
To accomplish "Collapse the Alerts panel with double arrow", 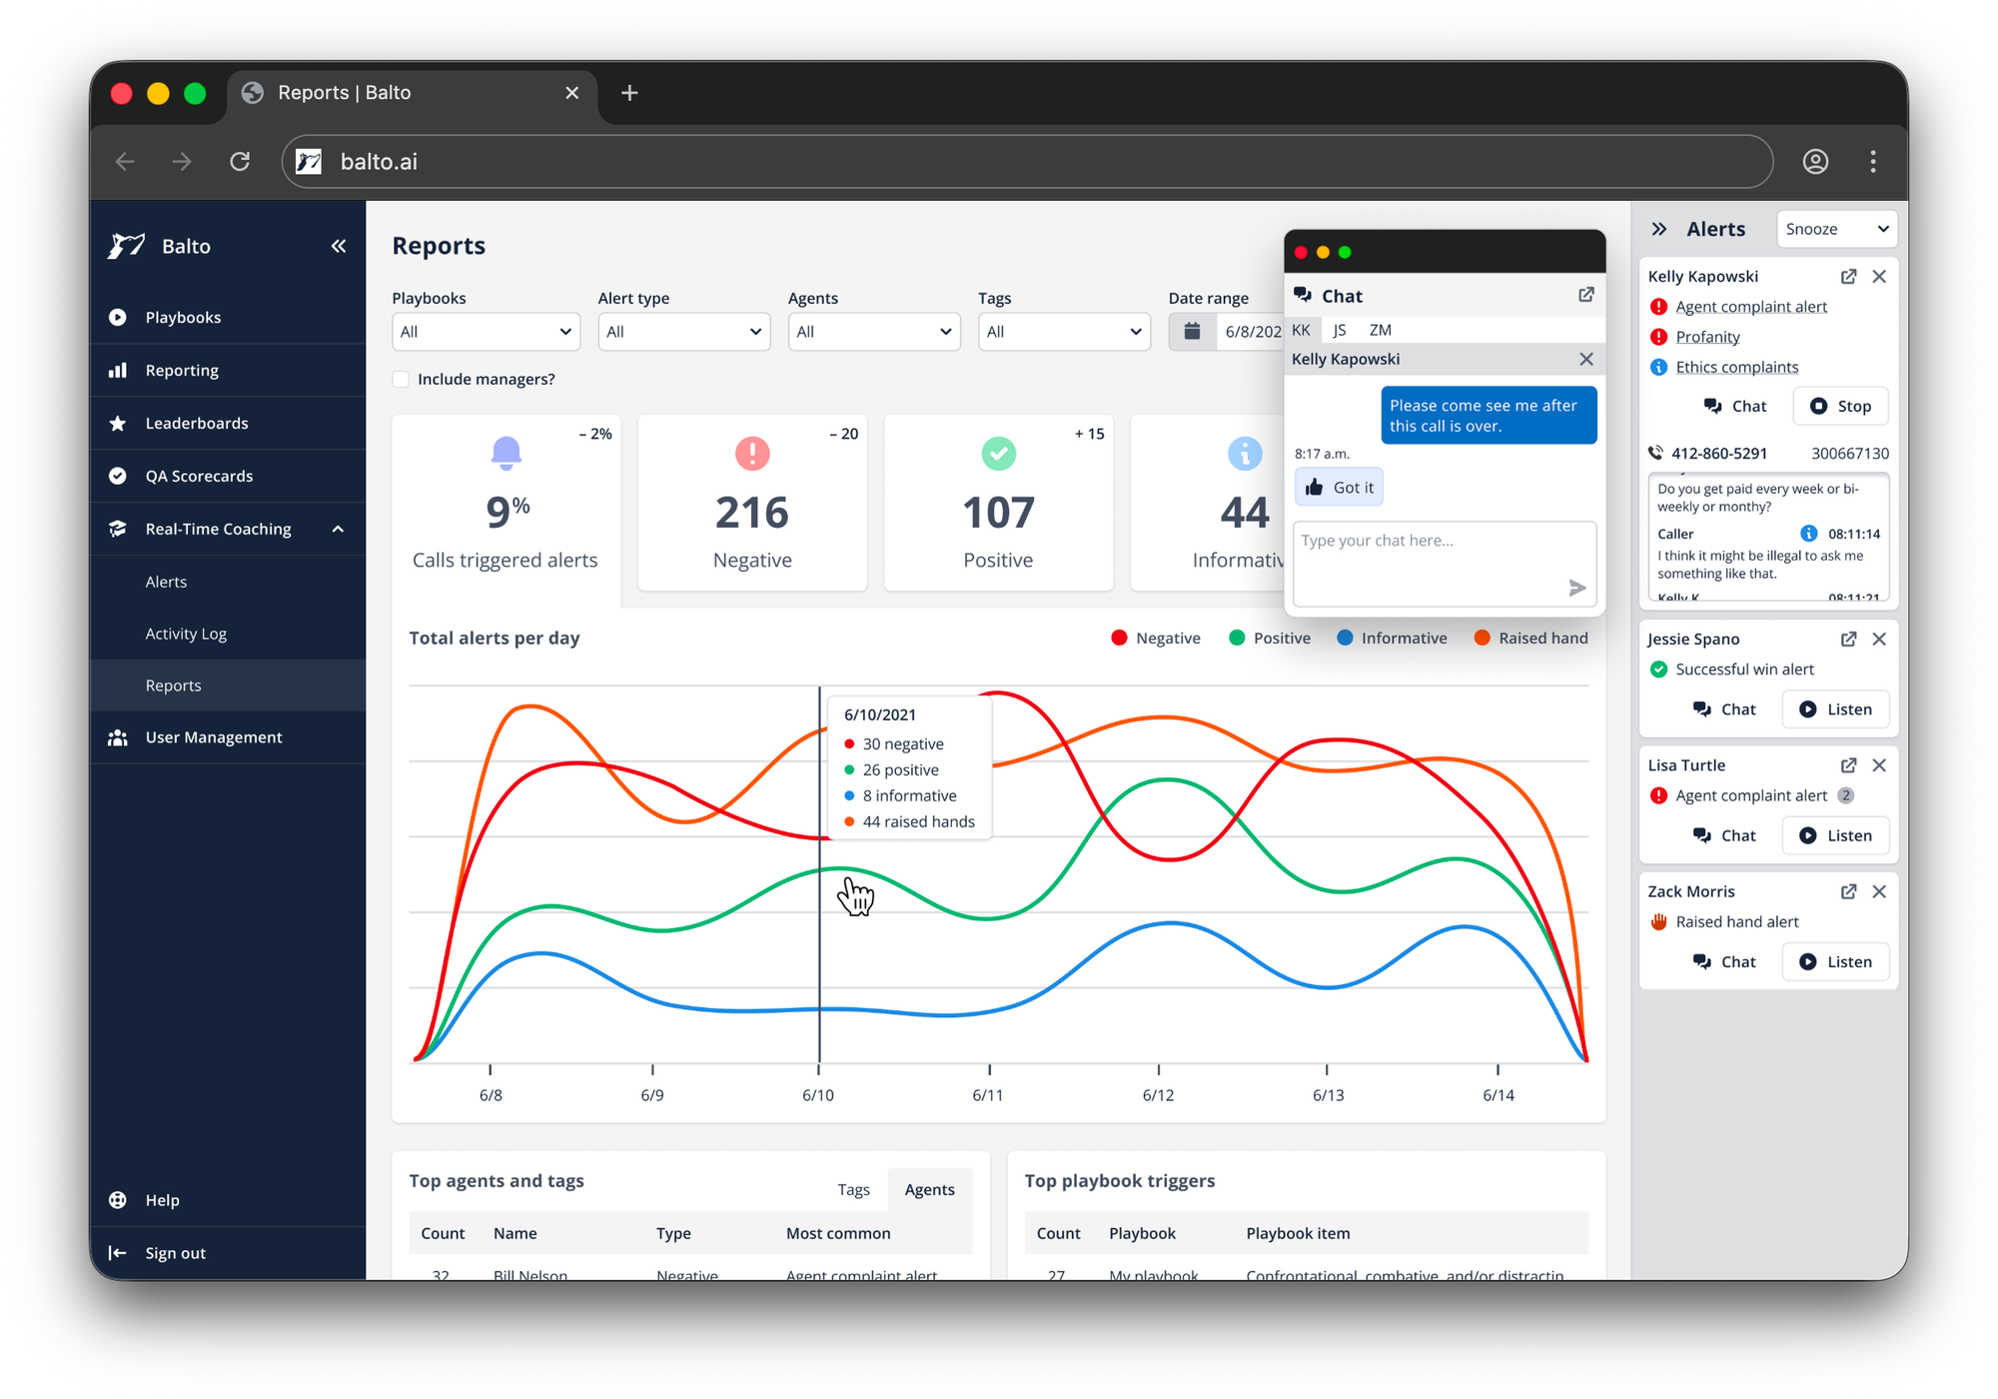I will [1659, 229].
